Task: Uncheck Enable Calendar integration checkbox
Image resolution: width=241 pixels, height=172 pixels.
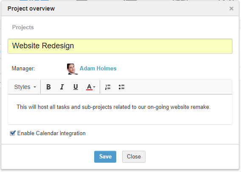Action: coord(13,133)
